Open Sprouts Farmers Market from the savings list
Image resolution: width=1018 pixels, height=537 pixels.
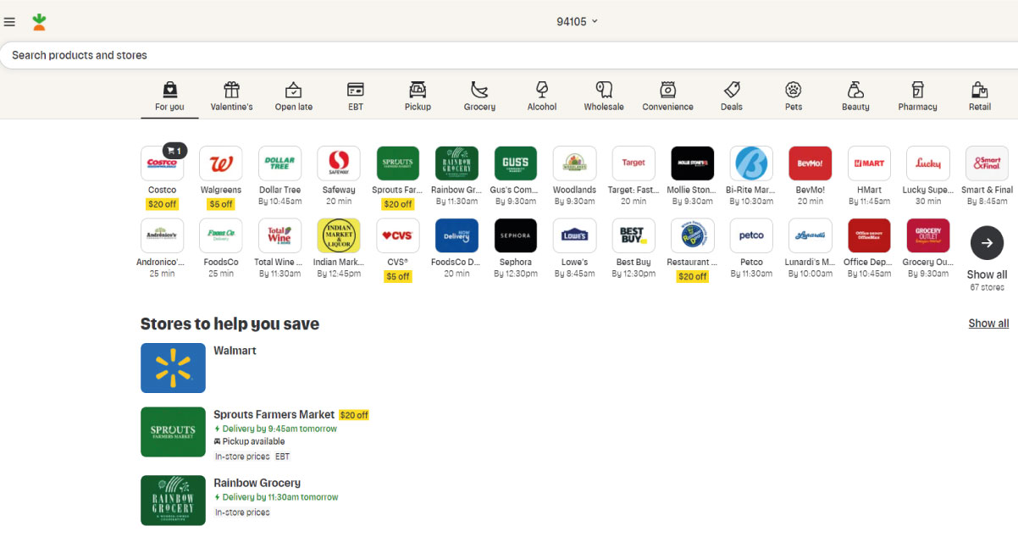point(274,415)
